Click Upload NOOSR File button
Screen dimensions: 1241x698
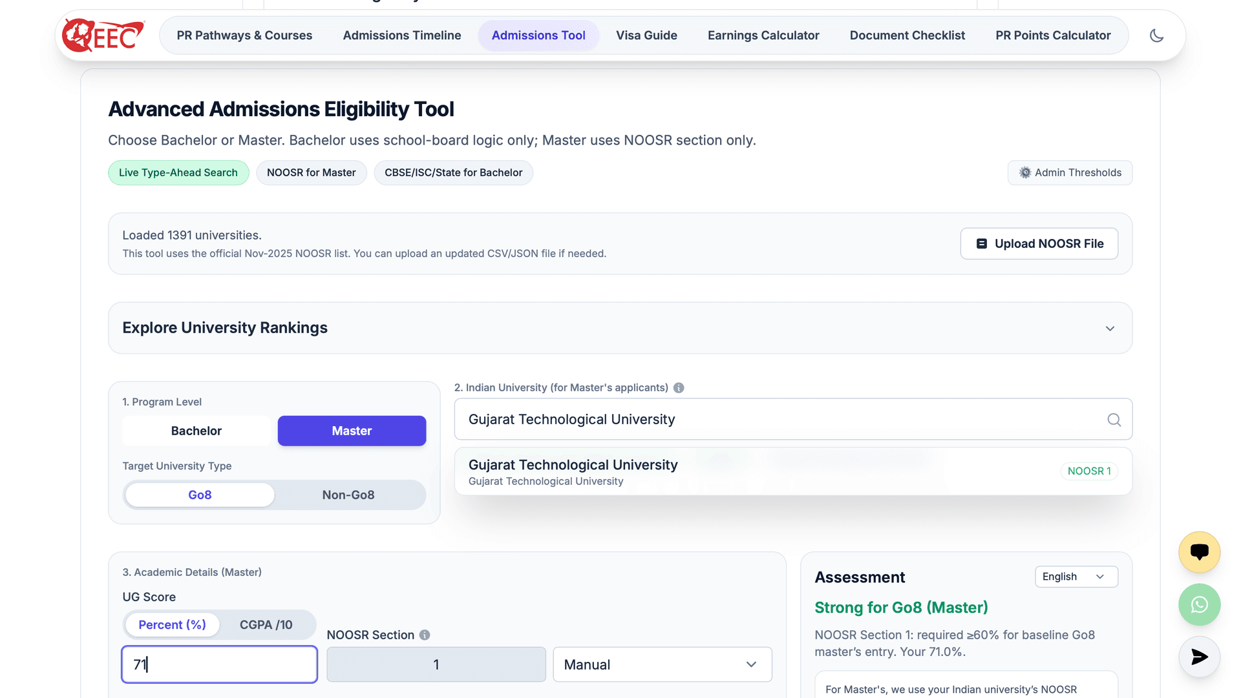tap(1039, 243)
